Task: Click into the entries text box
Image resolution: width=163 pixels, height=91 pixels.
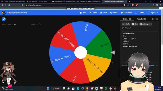Action: click(140, 47)
